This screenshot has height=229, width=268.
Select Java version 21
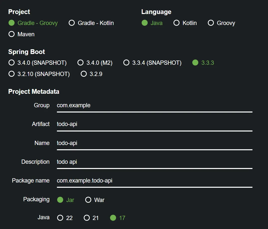(87, 218)
